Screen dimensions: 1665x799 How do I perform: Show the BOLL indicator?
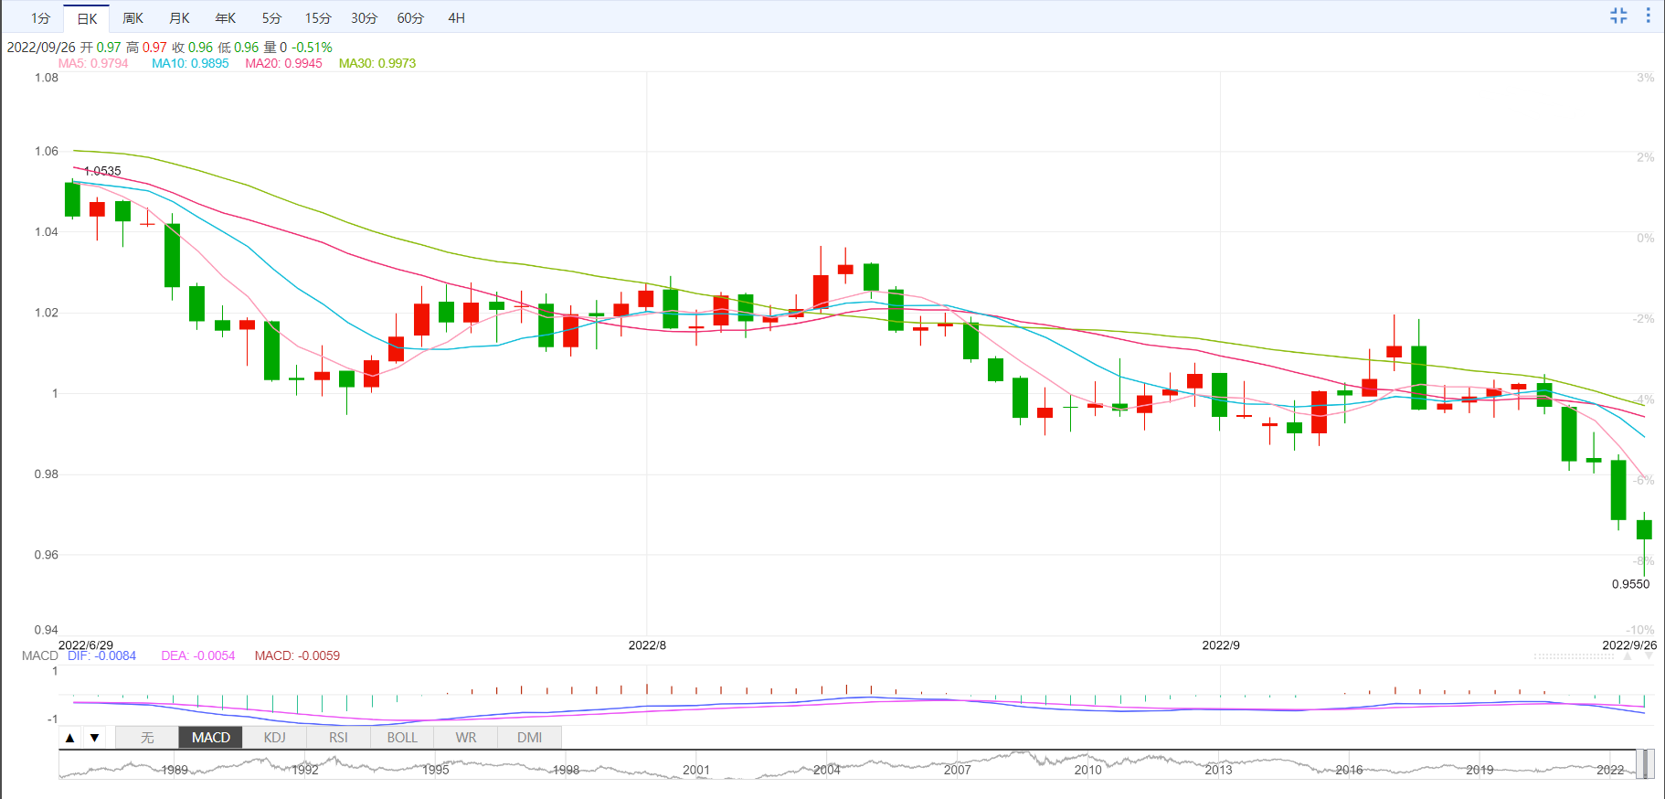402,738
